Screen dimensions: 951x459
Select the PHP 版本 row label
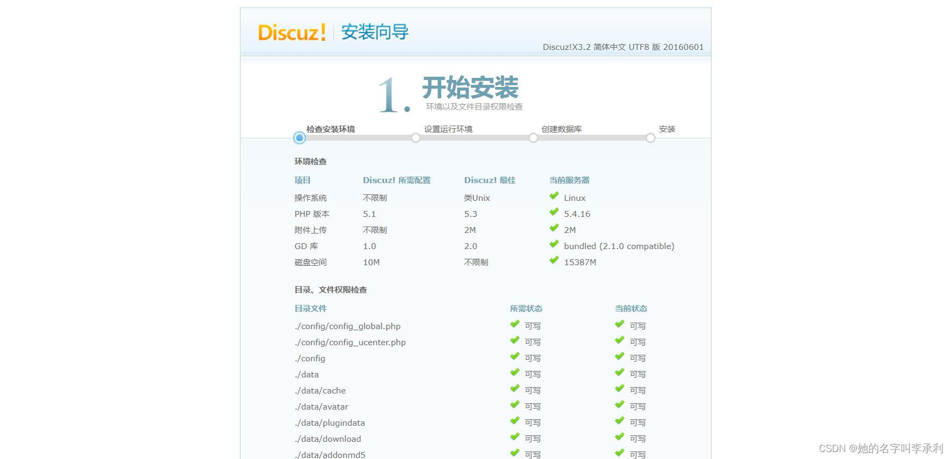pyautogui.click(x=312, y=214)
